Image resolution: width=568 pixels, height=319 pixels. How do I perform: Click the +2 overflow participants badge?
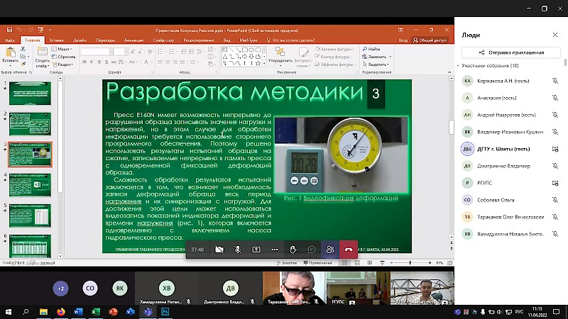click(61, 289)
